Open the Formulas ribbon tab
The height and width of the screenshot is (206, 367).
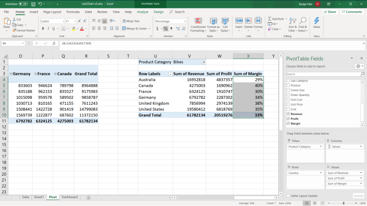(73, 11)
